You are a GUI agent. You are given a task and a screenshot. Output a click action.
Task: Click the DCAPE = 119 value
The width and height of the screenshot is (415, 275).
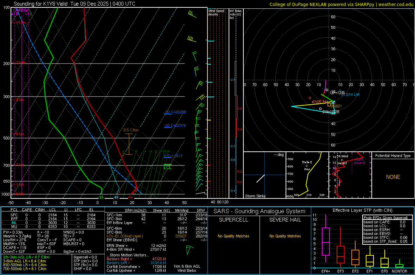click(14, 248)
